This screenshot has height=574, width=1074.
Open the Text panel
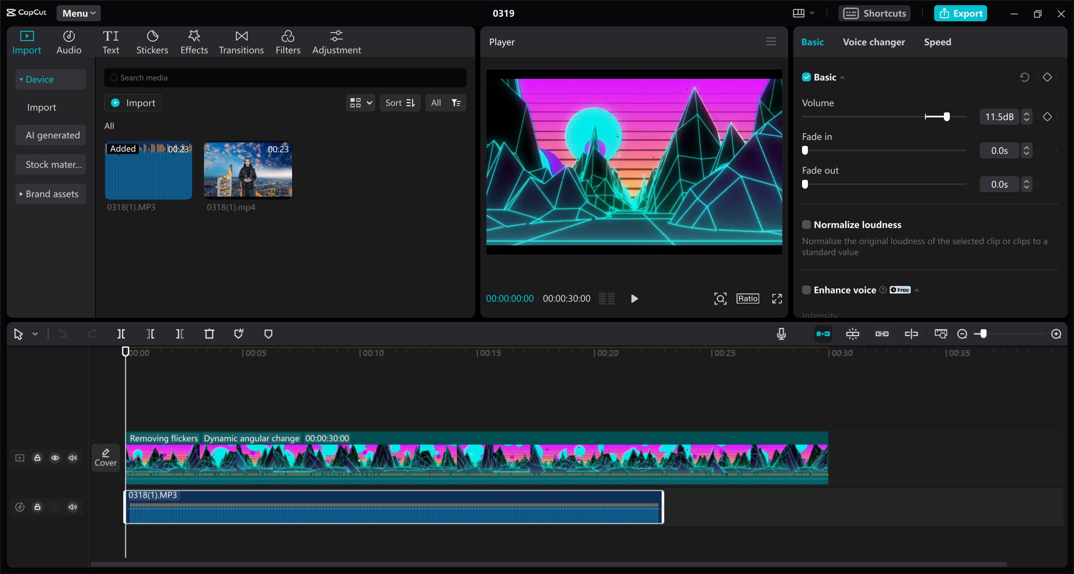point(111,42)
